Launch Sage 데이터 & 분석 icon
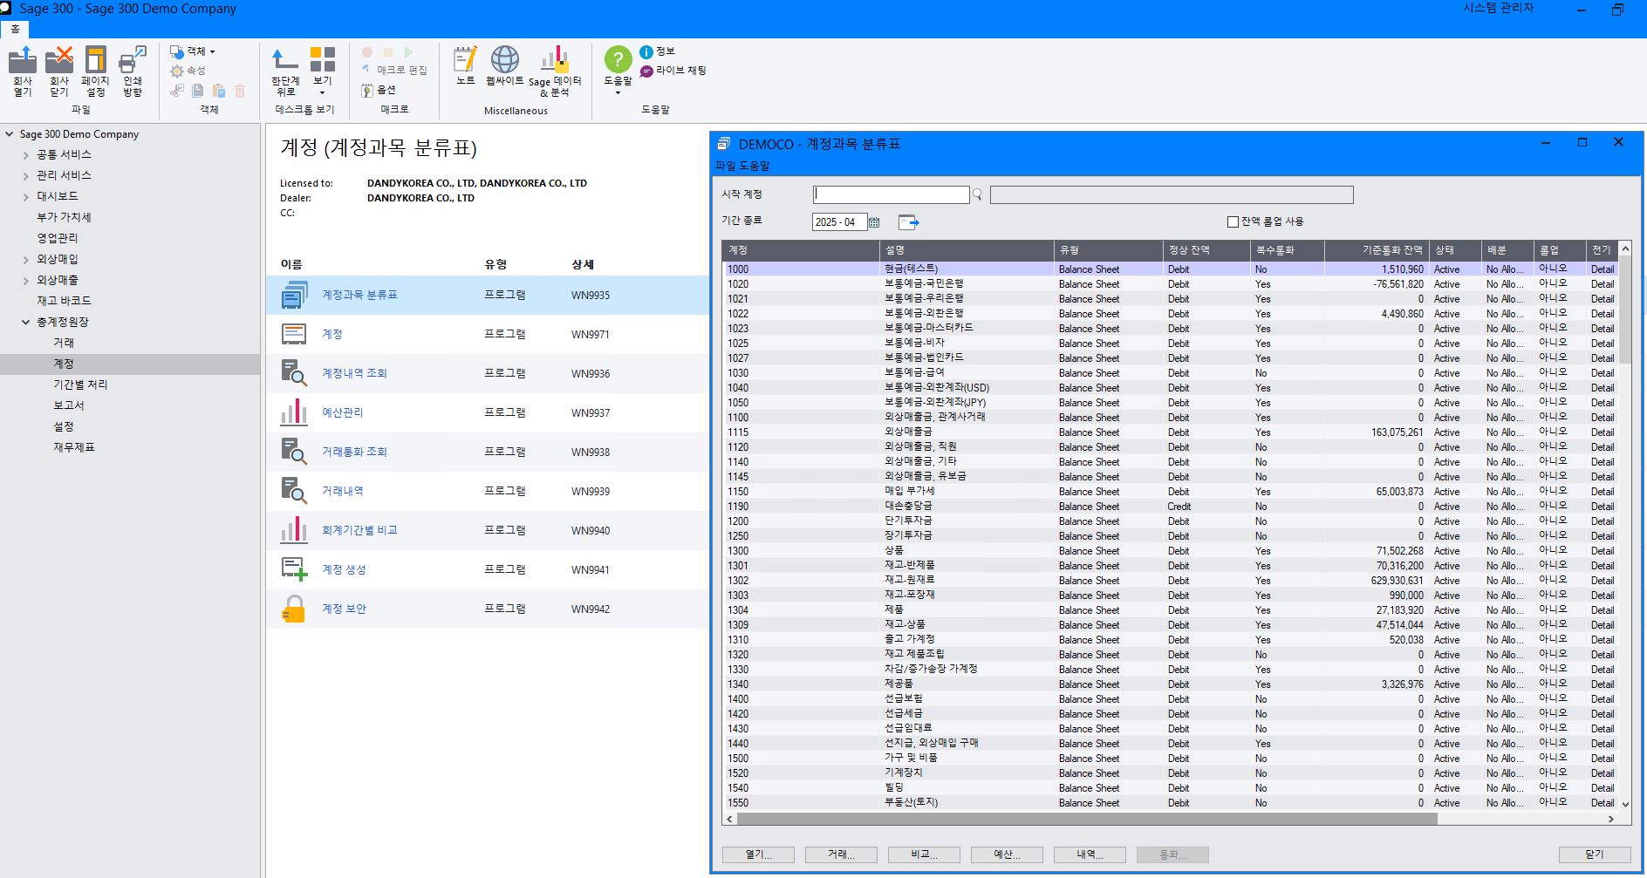Viewport: 1647px width, 878px height. tap(555, 59)
